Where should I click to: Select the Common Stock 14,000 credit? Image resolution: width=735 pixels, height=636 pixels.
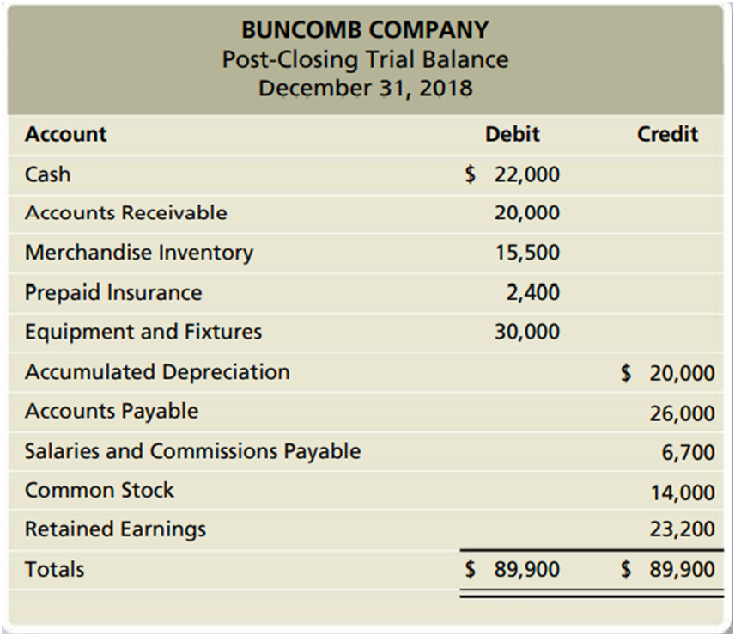682,492
